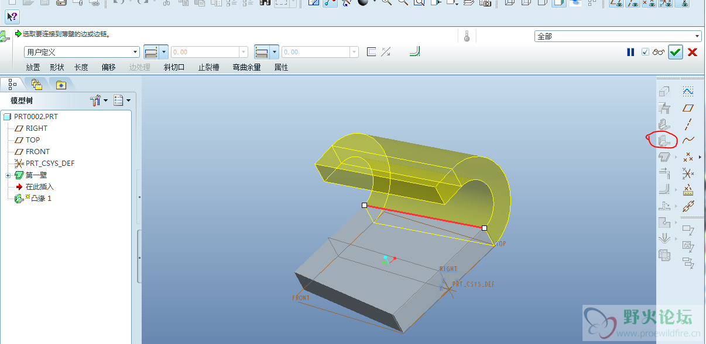Select the Flat wall tool

click(x=664, y=124)
